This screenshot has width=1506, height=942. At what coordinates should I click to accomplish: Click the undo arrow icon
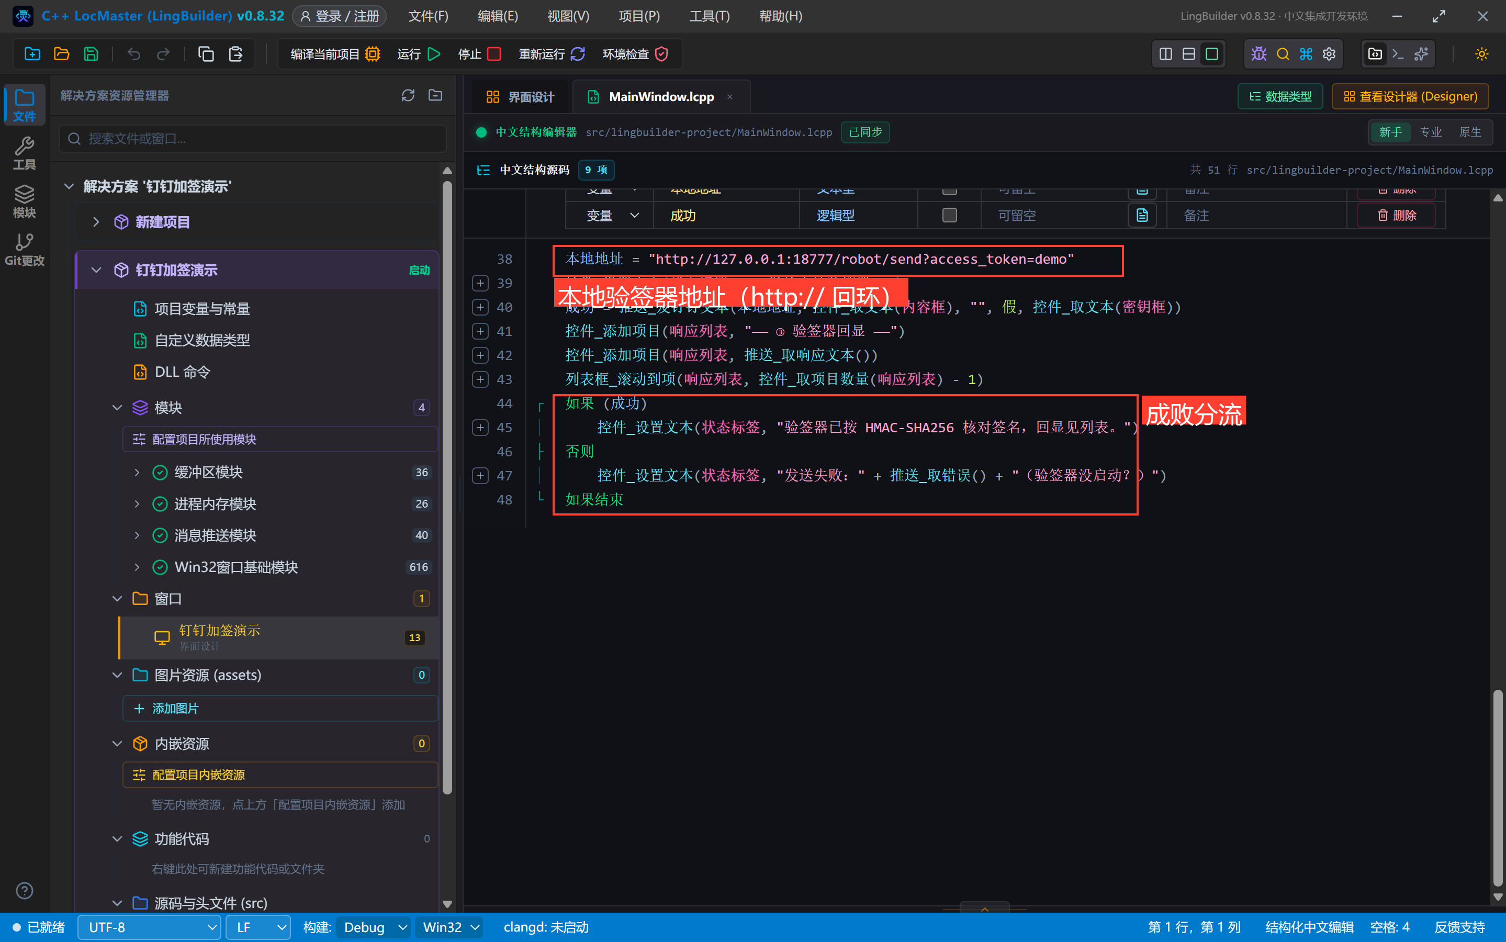coord(134,54)
